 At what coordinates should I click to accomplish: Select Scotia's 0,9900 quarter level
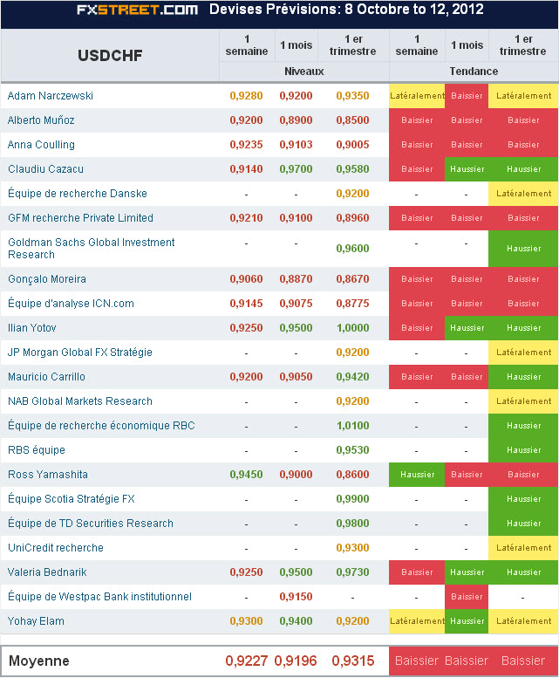352,499
